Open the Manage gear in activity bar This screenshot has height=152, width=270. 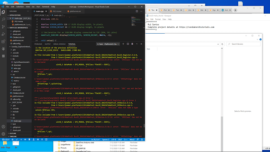click(3, 134)
